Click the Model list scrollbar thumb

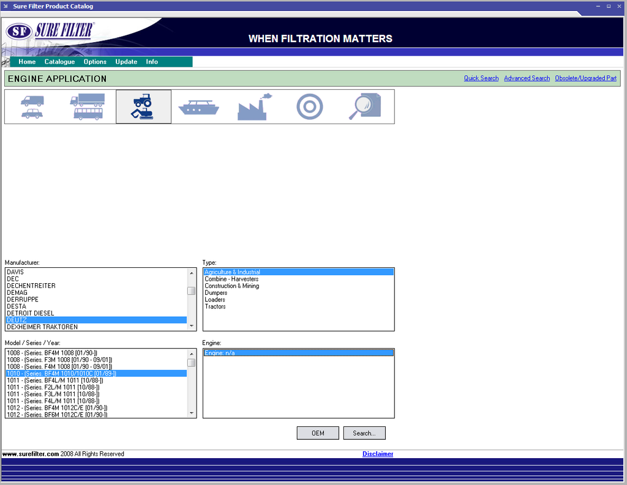click(192, 363)
